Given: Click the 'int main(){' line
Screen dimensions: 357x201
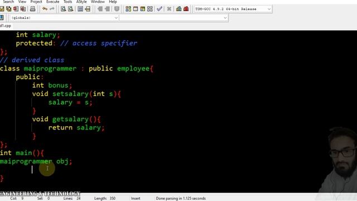Looking at the screenshot, I should 22,153.
